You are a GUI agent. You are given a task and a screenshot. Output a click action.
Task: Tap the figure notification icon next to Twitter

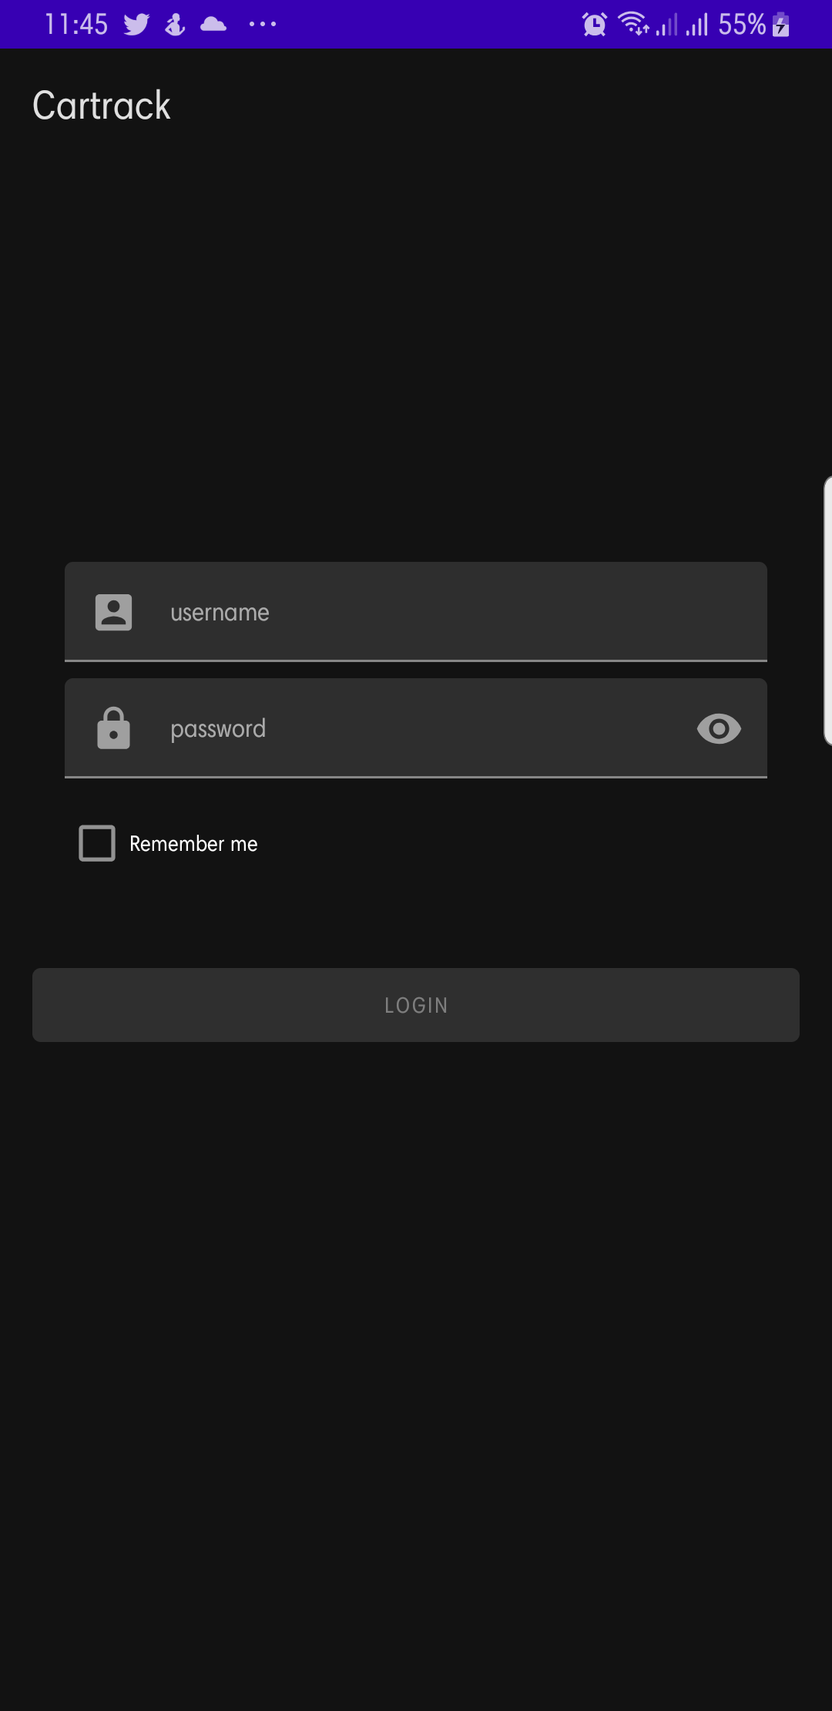(175, 25)
